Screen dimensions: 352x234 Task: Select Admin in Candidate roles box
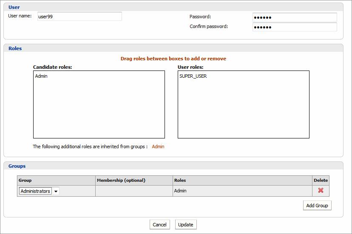coord(41,76)
